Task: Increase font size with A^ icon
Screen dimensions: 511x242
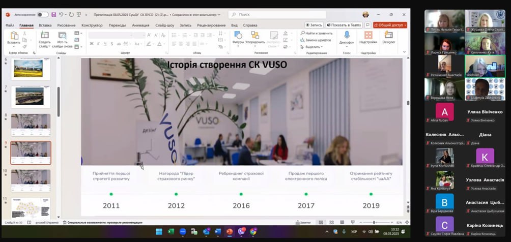Action: pyautogui.click(x=149, y=35)
